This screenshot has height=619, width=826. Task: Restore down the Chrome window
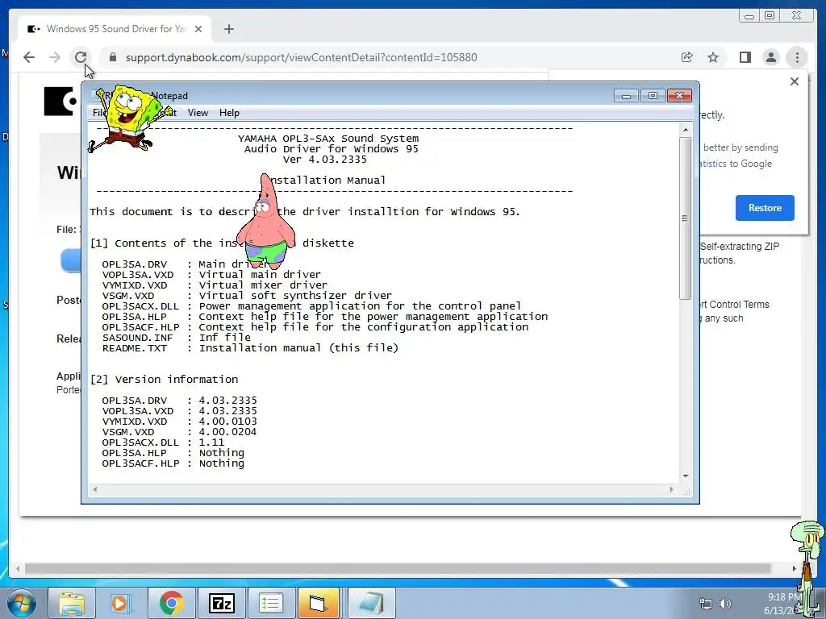pos(770,16)
